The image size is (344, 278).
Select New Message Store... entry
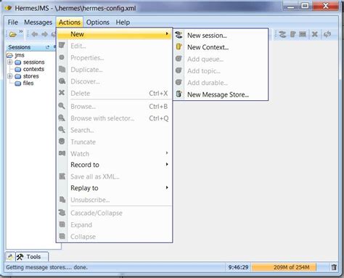[x=221, y=94]
